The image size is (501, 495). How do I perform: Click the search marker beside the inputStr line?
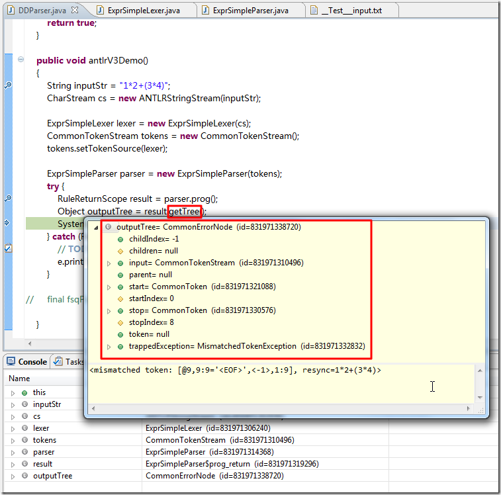click(8, 85)
